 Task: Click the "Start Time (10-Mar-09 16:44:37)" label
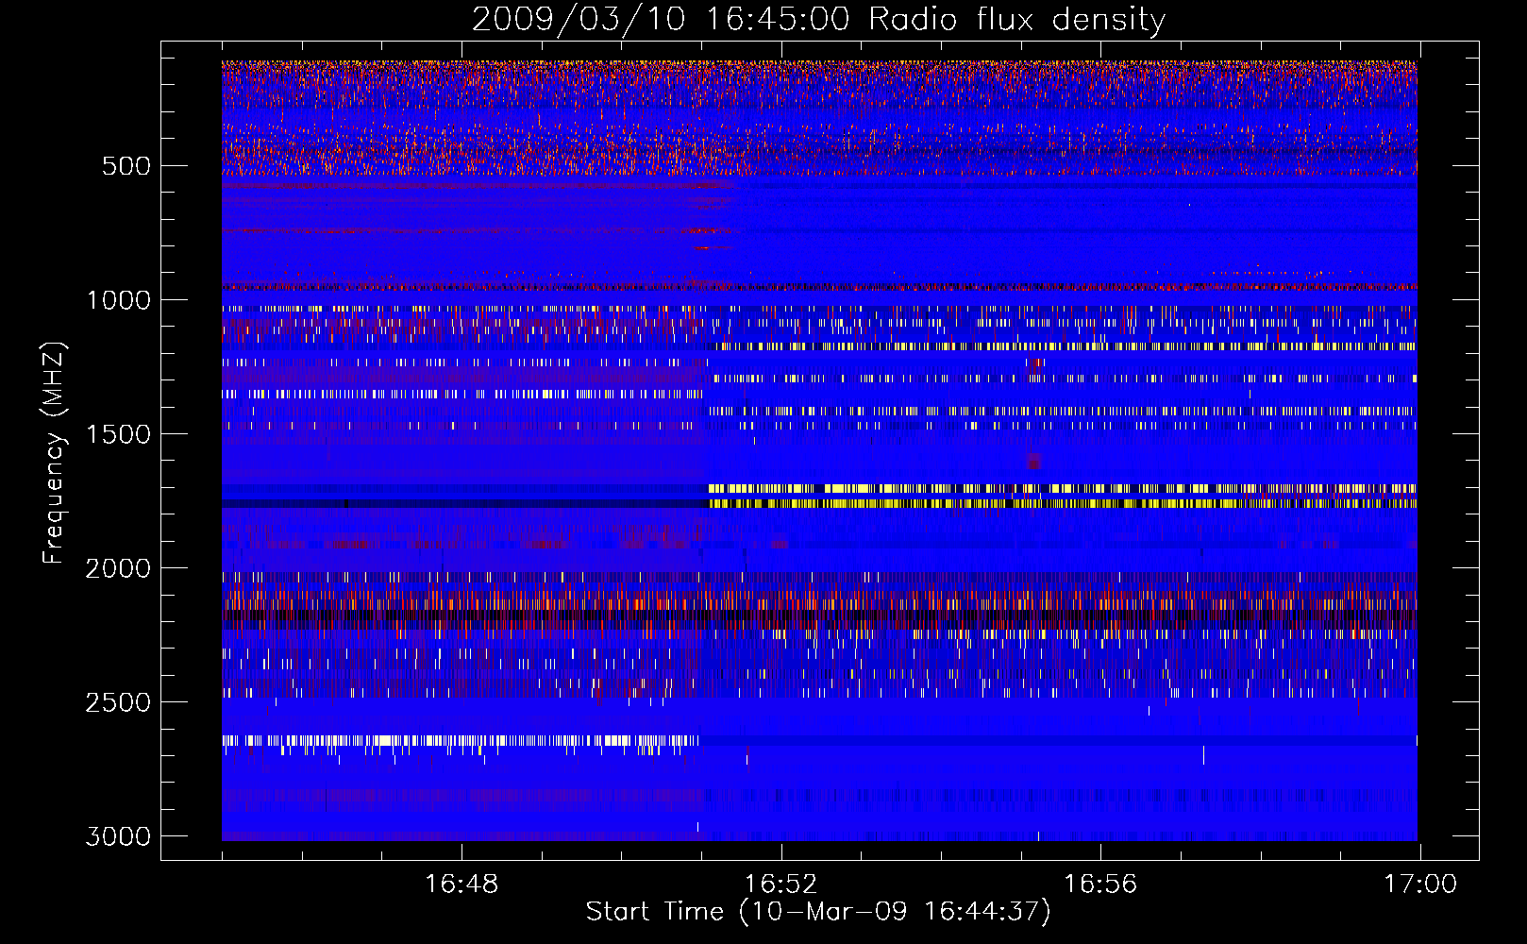pos(818,912)
